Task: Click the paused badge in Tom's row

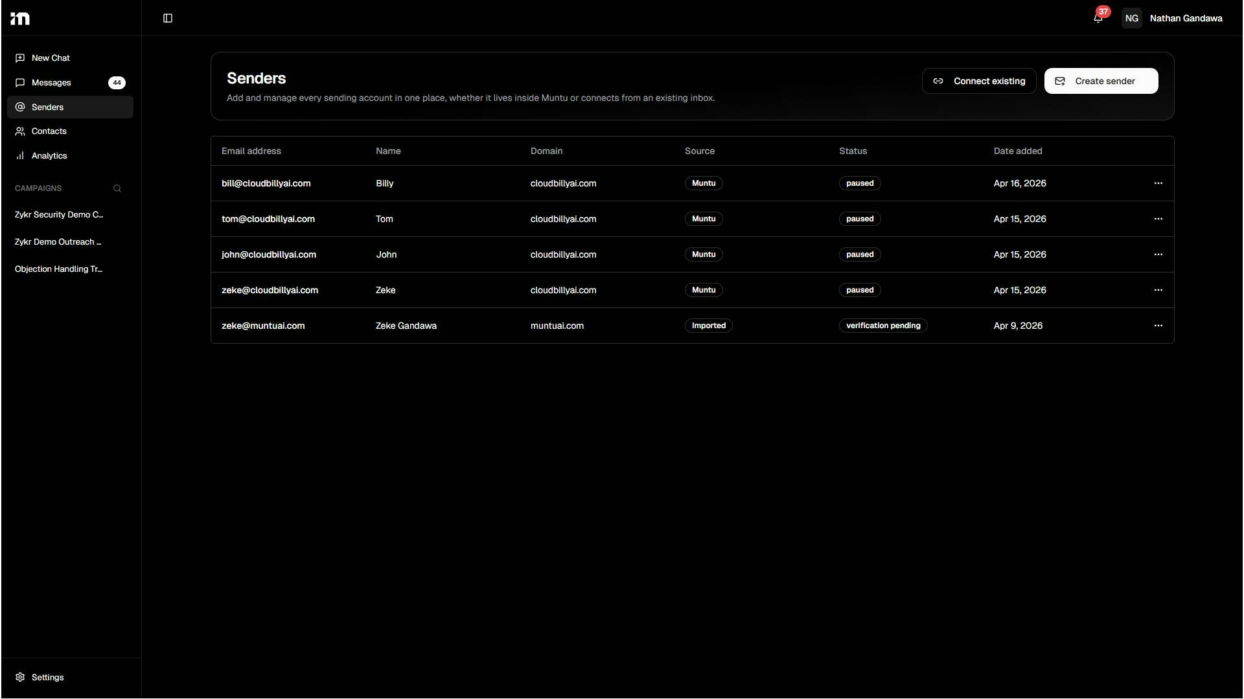Action: [860, 219]
